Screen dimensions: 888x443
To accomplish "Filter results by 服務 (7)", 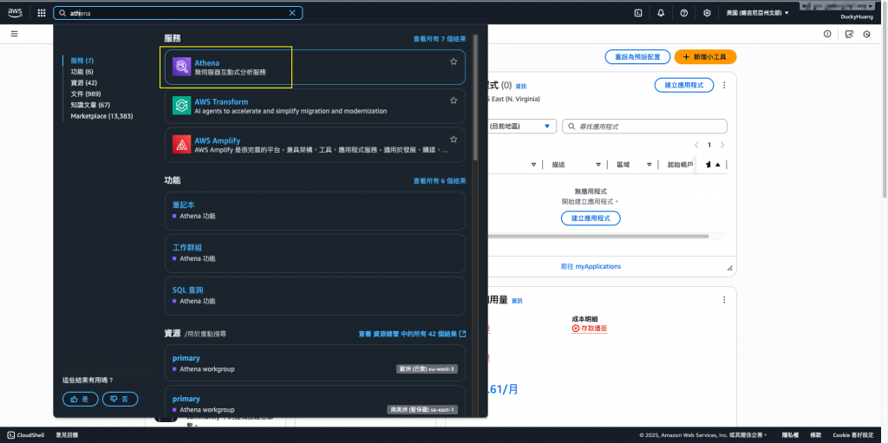I will pyautogui.click(x=82, y=61).
